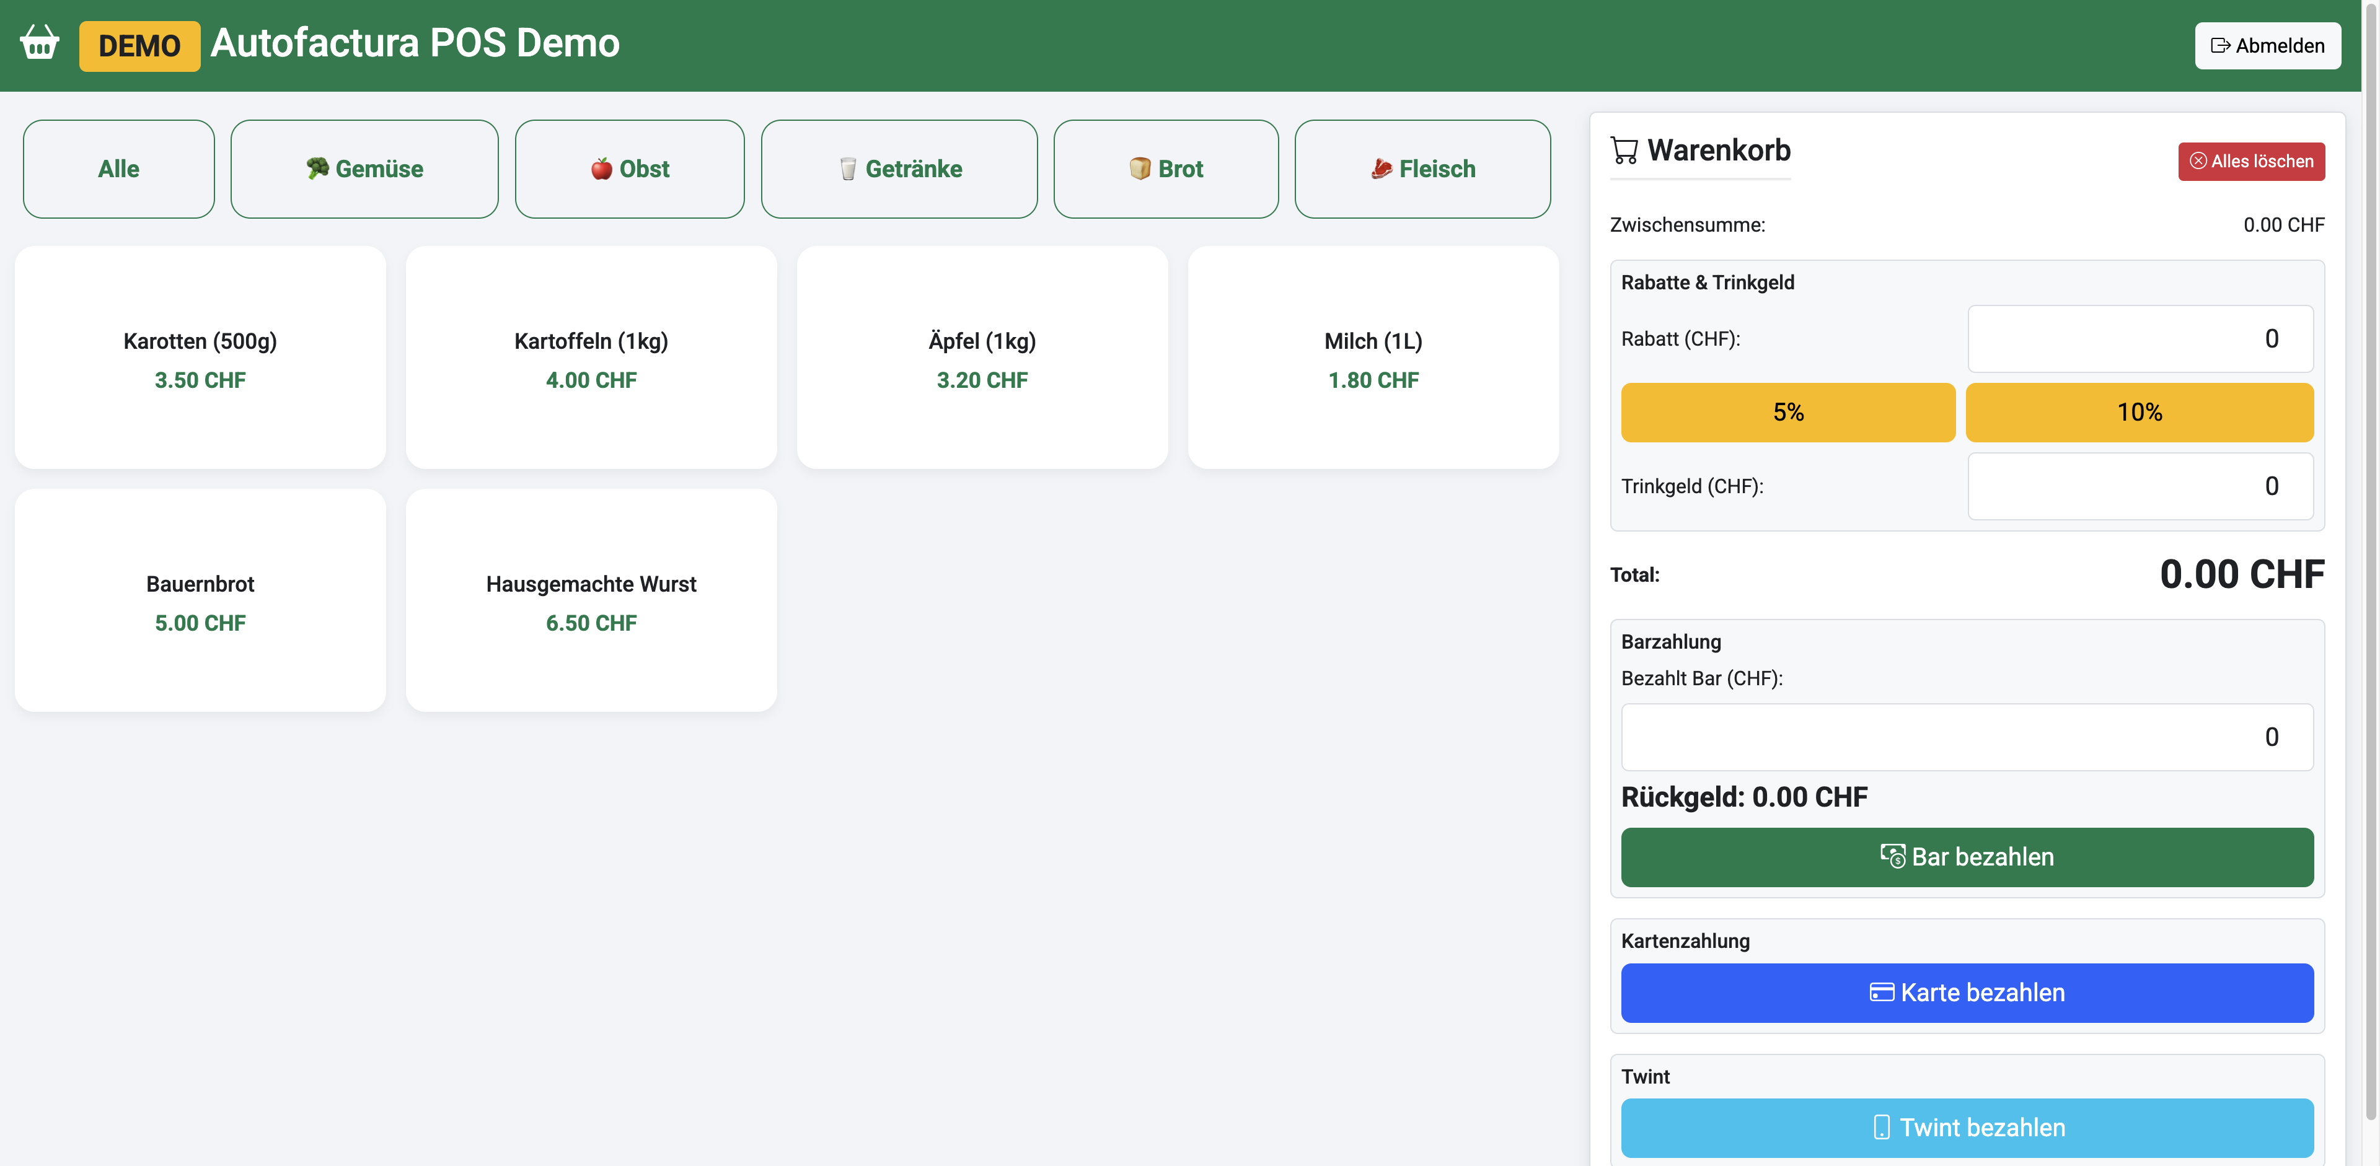This screenshot has width=2380, height=1166.
Task: Filter by Gemüse category
Action: pos(364,169)
